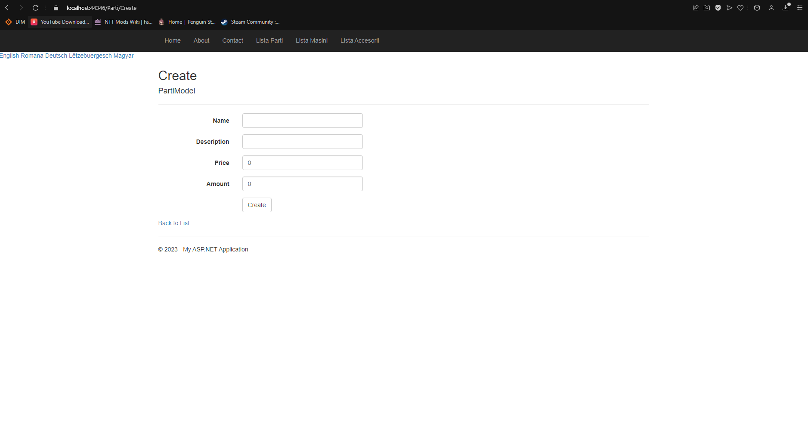Screen dimensions: 808x434
Task: Follow the Back to List link
Action: (173, 223)
